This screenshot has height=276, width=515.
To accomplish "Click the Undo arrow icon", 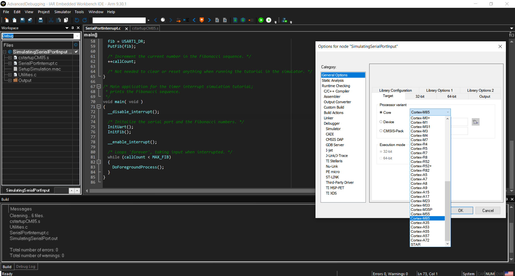I will [x=77, y=20].
